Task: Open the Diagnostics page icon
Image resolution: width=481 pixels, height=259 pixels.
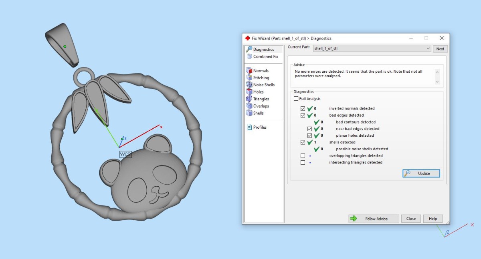Action: (249, 49)
